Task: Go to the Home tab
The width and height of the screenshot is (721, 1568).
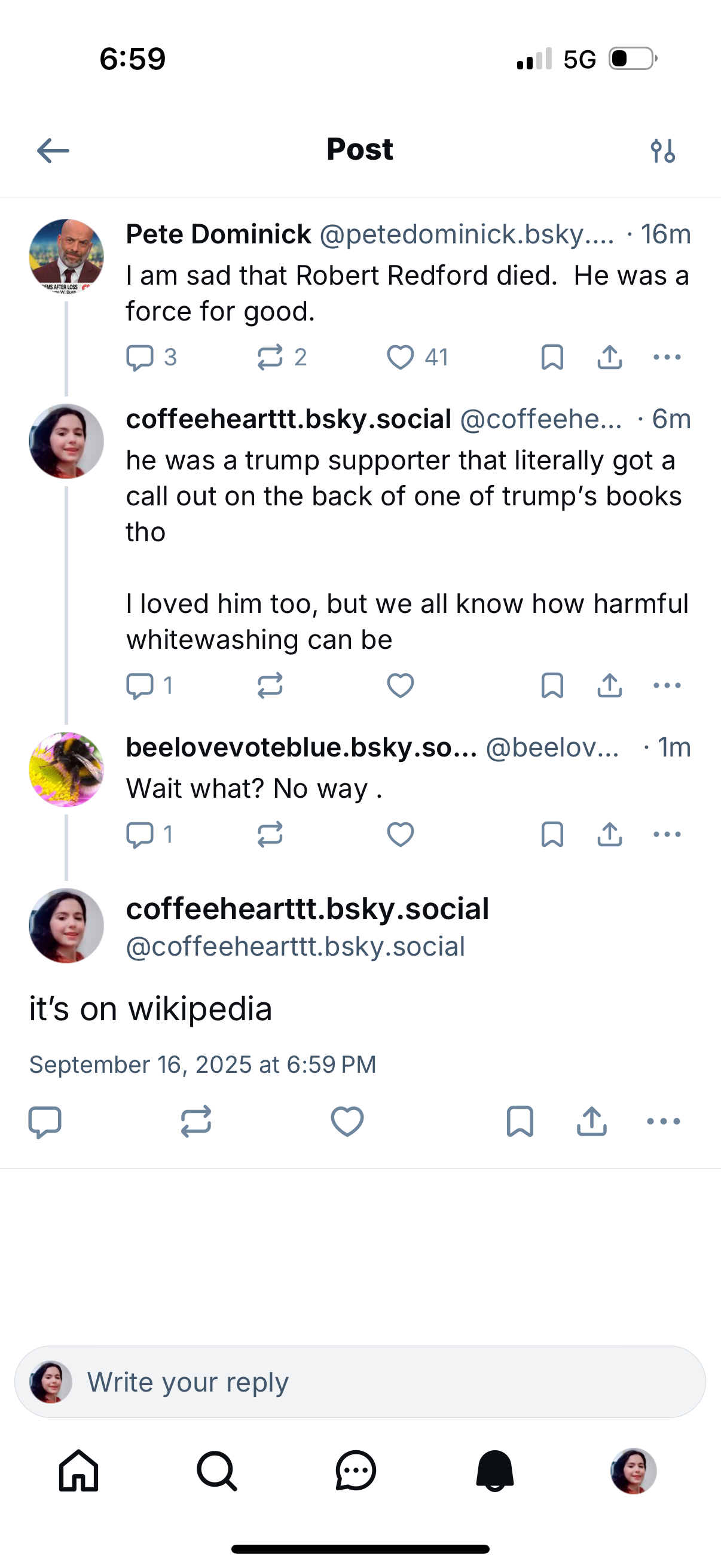Action: tap(78, 1471)
